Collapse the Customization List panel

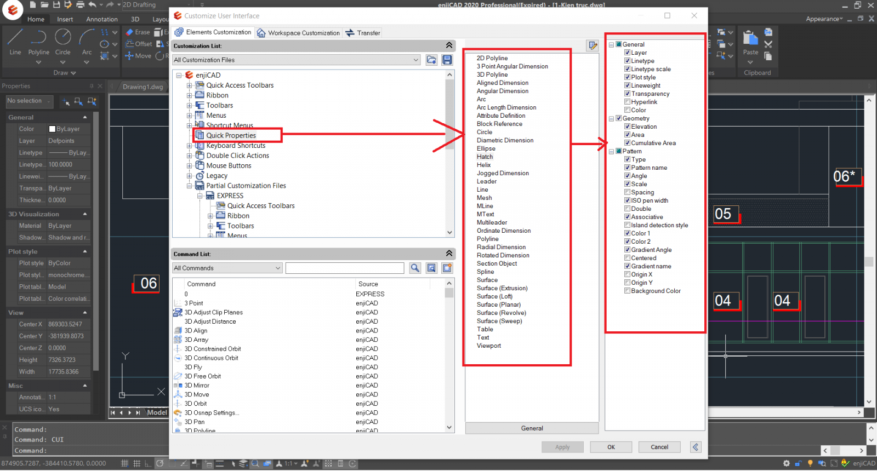point(449,45)
